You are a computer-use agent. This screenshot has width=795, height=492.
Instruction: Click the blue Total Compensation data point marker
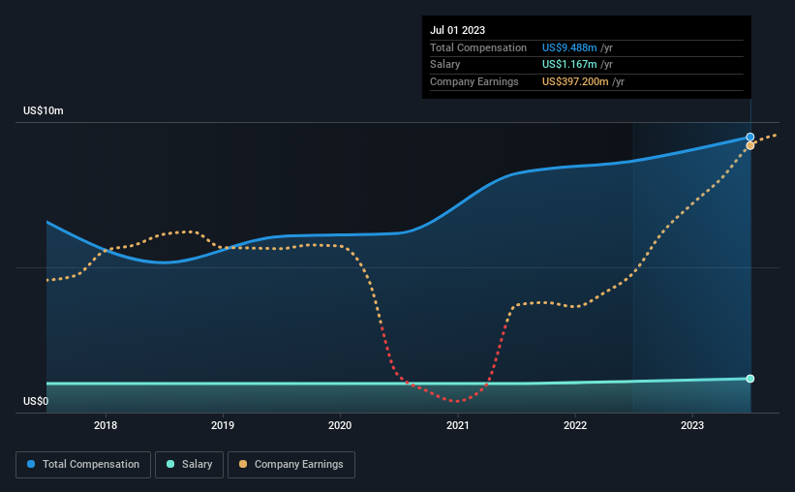point(749,137)
